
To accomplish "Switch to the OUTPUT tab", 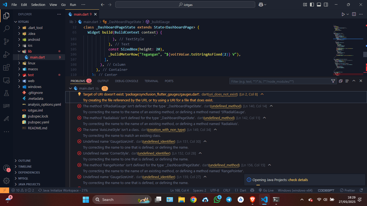I will click(103, 81).
